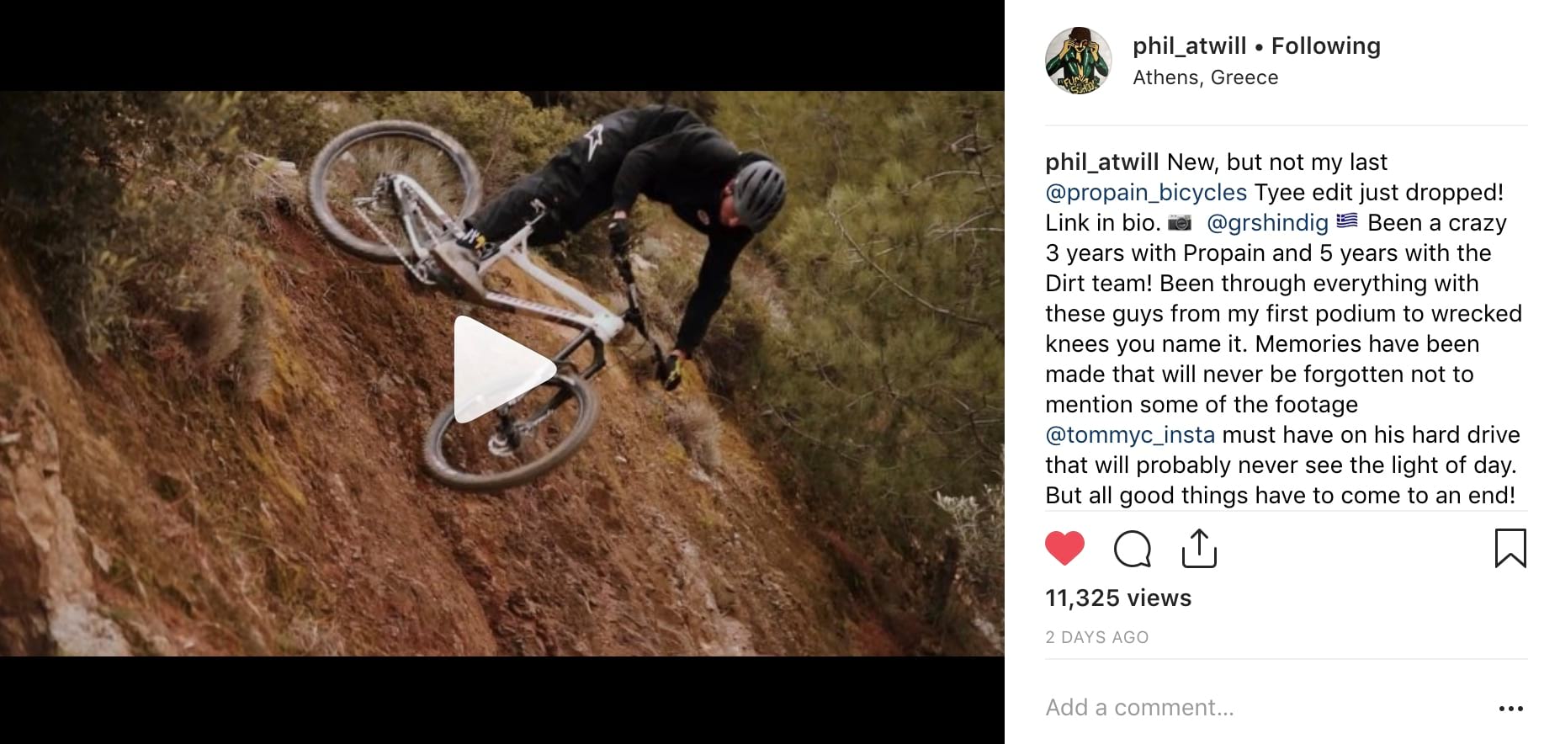Click phil_atwill name in the caption

coord(1102,162)
